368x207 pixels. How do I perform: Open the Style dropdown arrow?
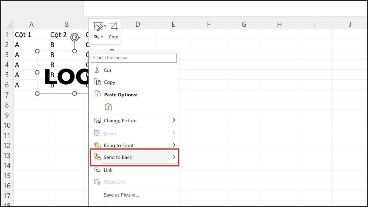click(105, 26)
